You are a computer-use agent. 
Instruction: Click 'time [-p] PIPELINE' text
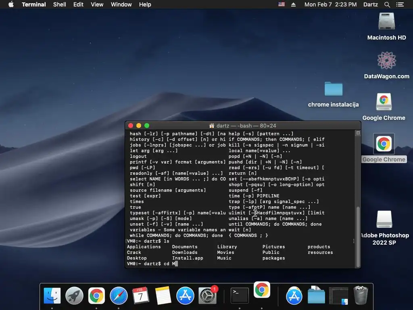254,196
